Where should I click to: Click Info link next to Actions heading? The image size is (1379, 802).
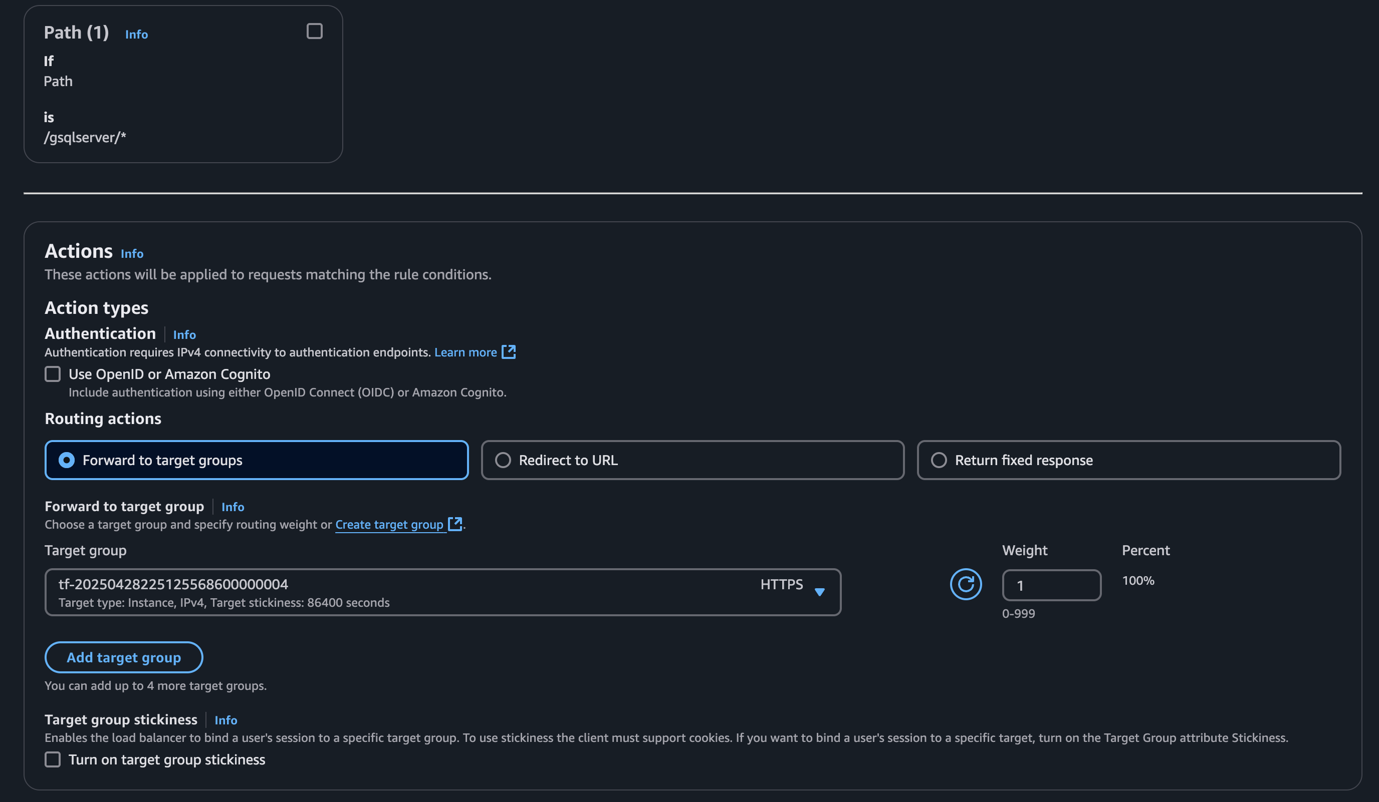click(x=132, y=254)
